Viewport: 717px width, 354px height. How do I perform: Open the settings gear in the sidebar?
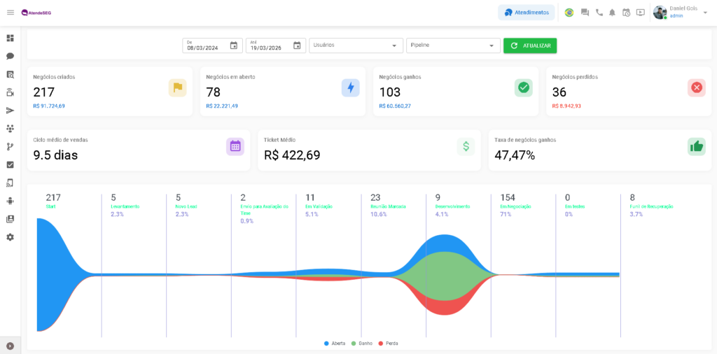[10, 237]
